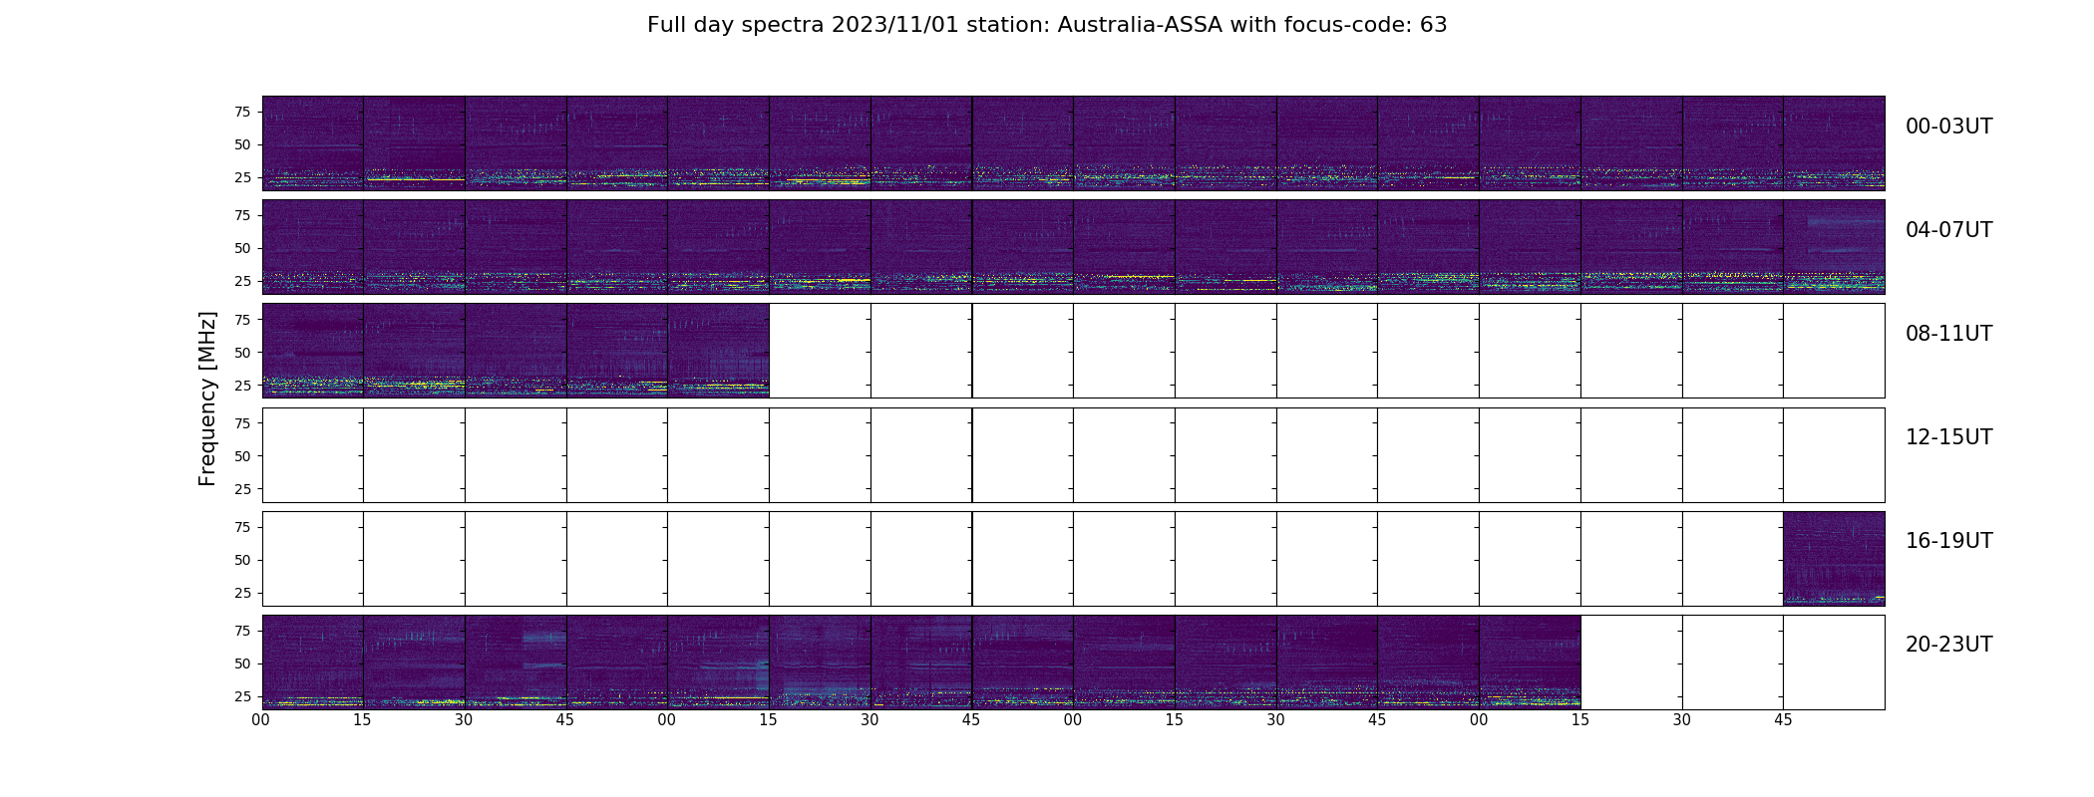The width and height of the screenshot is (2094, 797).
Task: Open the 02:00–02:15 UT spectrogram panel
Action: point(1124,143)
